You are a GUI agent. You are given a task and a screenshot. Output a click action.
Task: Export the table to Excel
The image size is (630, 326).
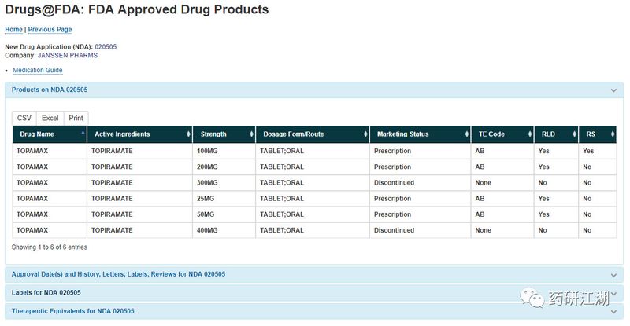50,118
